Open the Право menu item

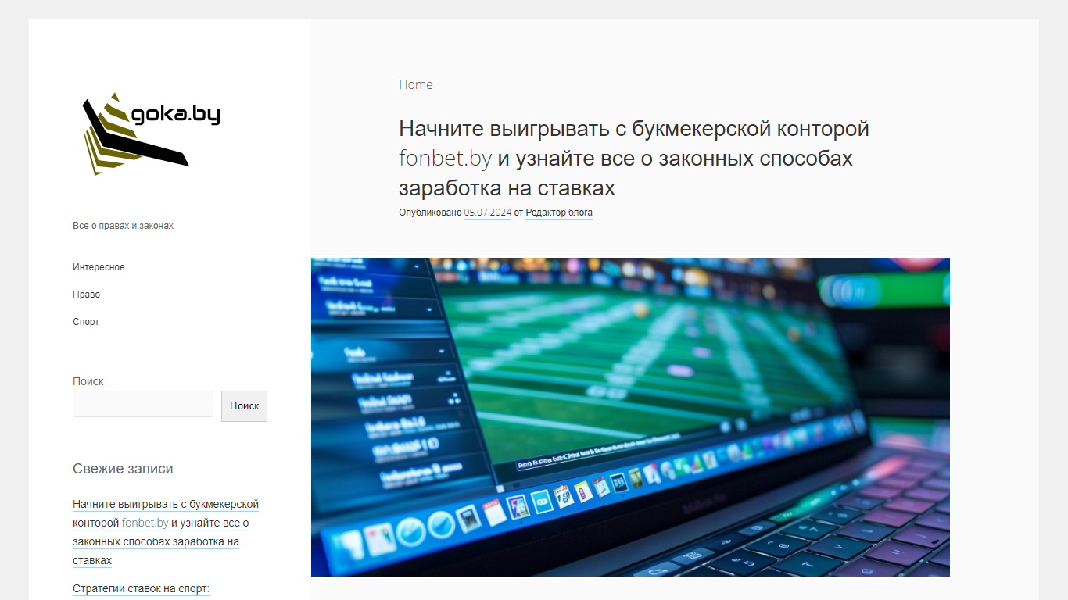point(86,295)
